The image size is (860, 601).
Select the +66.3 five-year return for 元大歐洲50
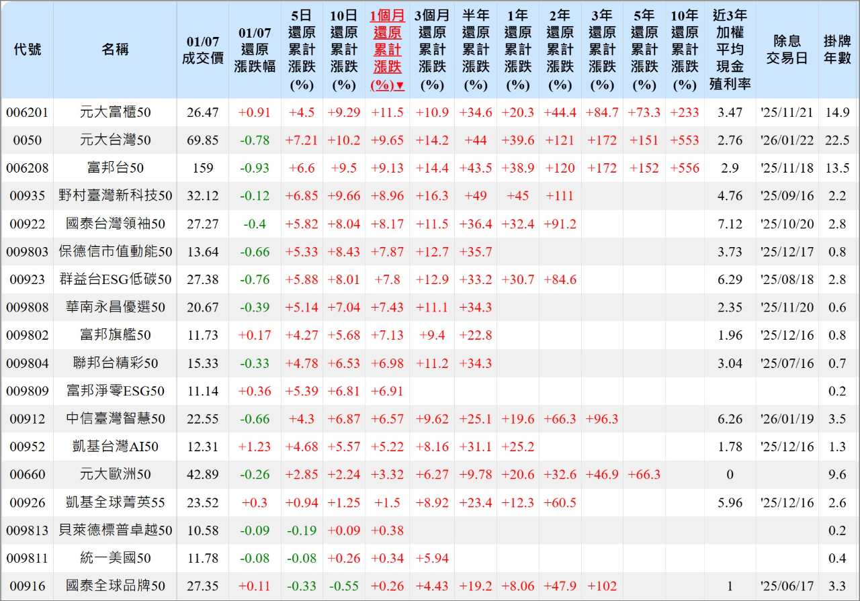pos(644,475)
